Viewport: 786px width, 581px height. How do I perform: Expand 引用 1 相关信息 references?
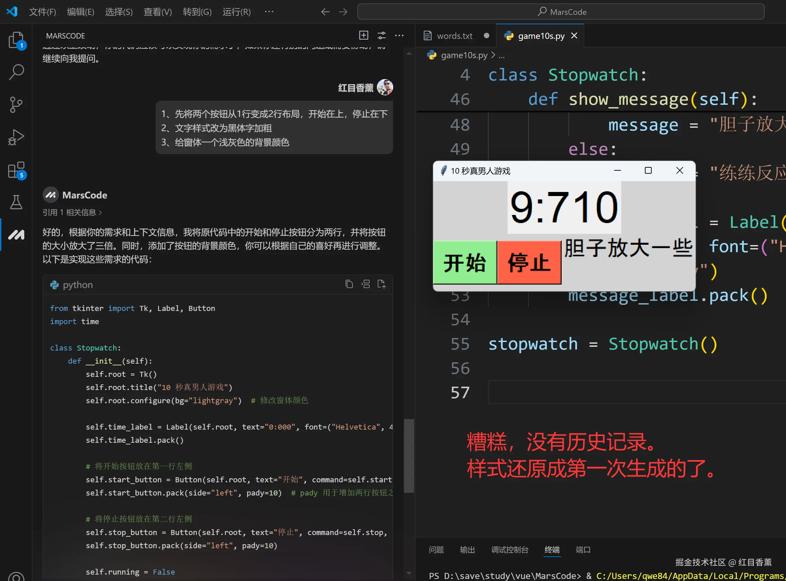[72, 212]
